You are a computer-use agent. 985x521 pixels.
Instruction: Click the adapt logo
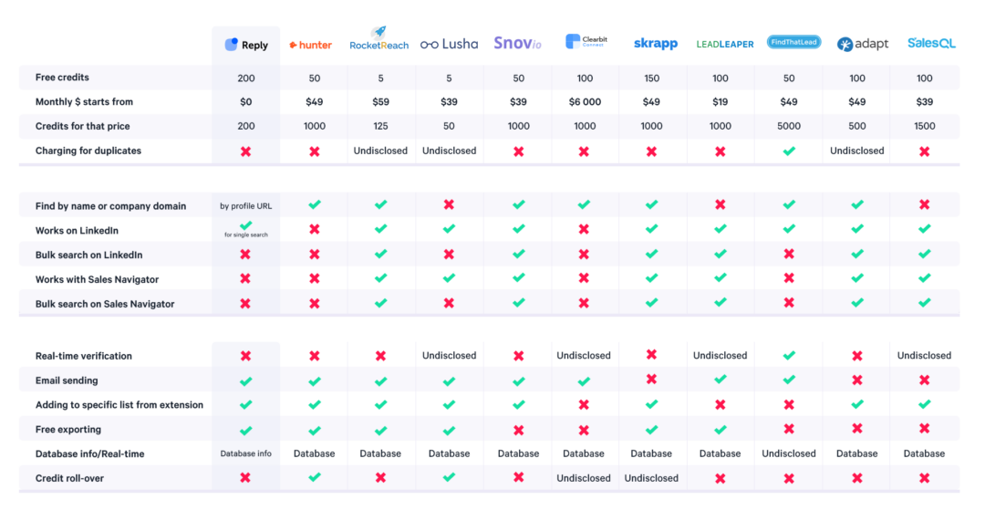863,44
